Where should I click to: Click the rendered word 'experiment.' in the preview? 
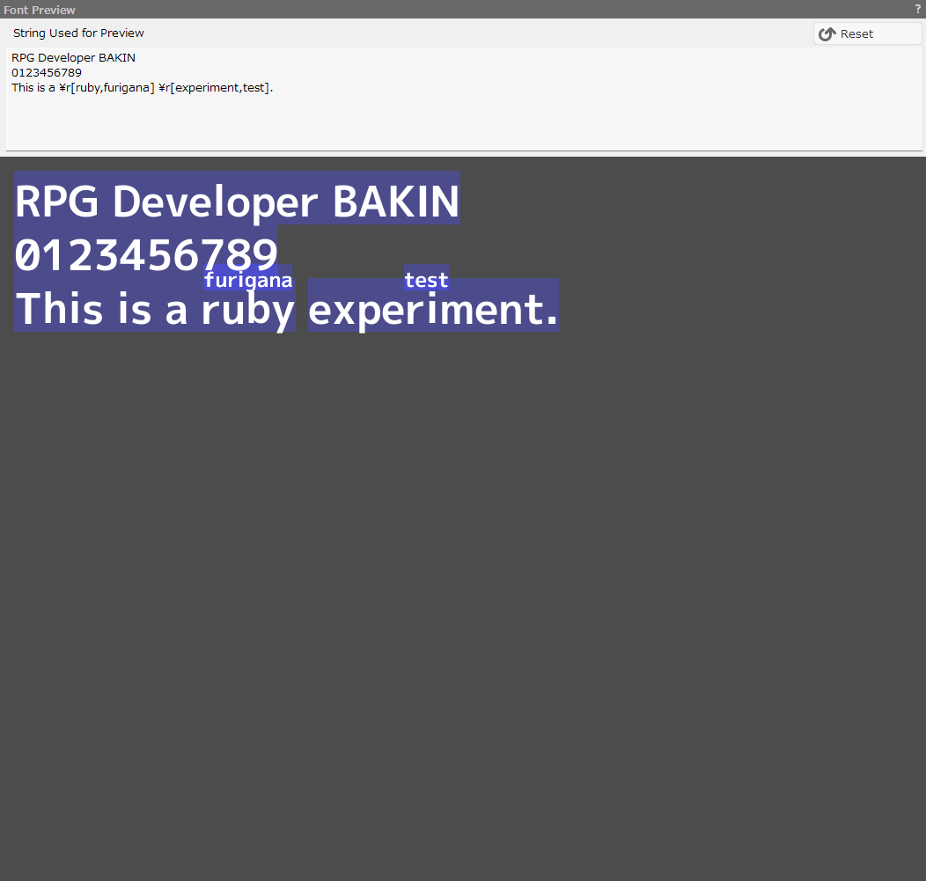(x=433, y=310)
